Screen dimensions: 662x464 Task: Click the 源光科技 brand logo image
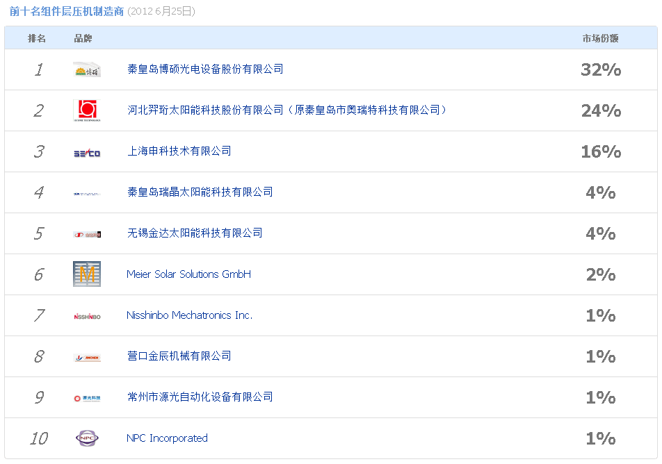click(x=87, y=398)
